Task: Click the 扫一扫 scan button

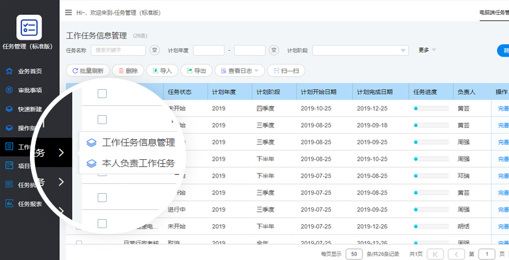Action: click(x=286, y=71)
